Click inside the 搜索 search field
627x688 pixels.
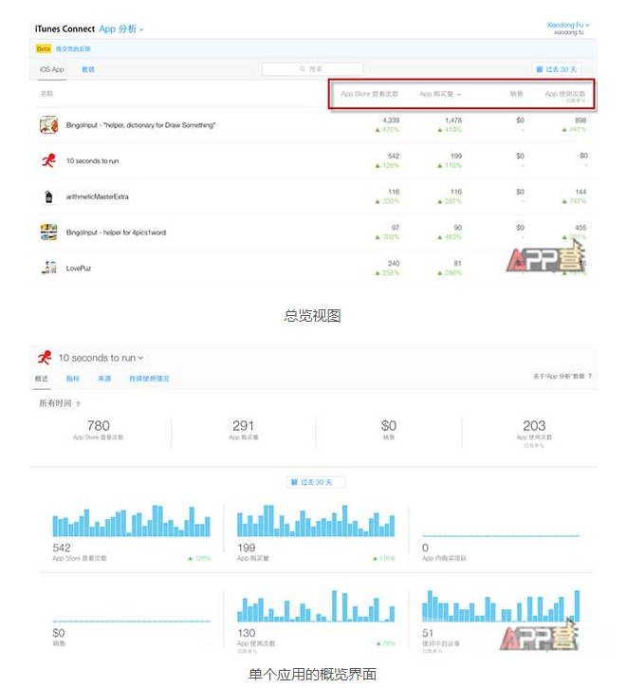[x=313, y=69]
